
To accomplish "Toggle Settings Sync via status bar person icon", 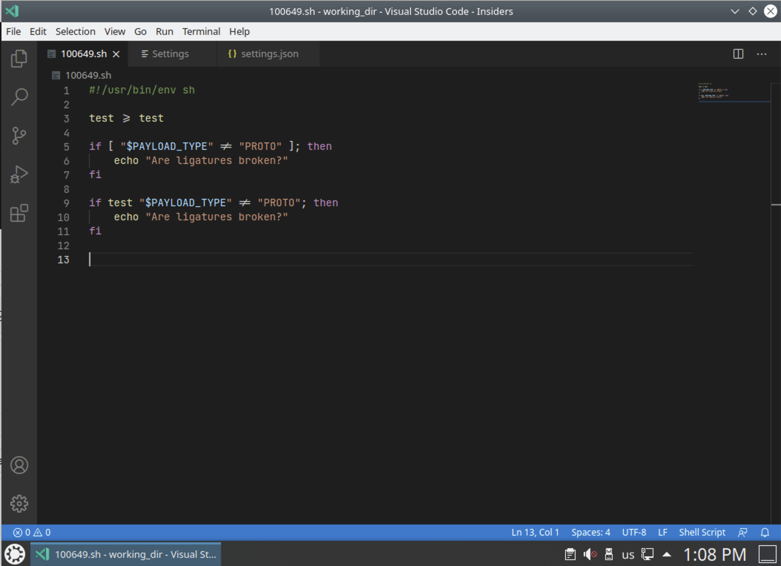I will tap(743, 532).
